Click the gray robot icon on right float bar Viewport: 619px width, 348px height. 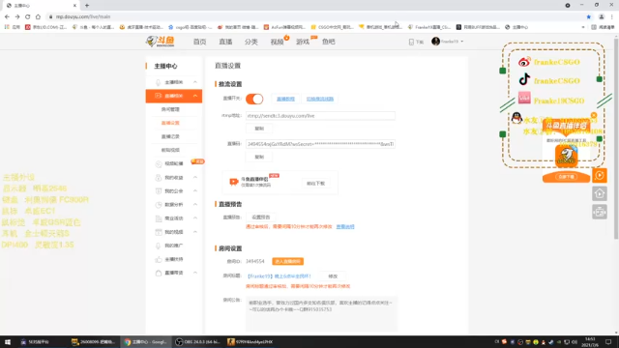[600, 212]
